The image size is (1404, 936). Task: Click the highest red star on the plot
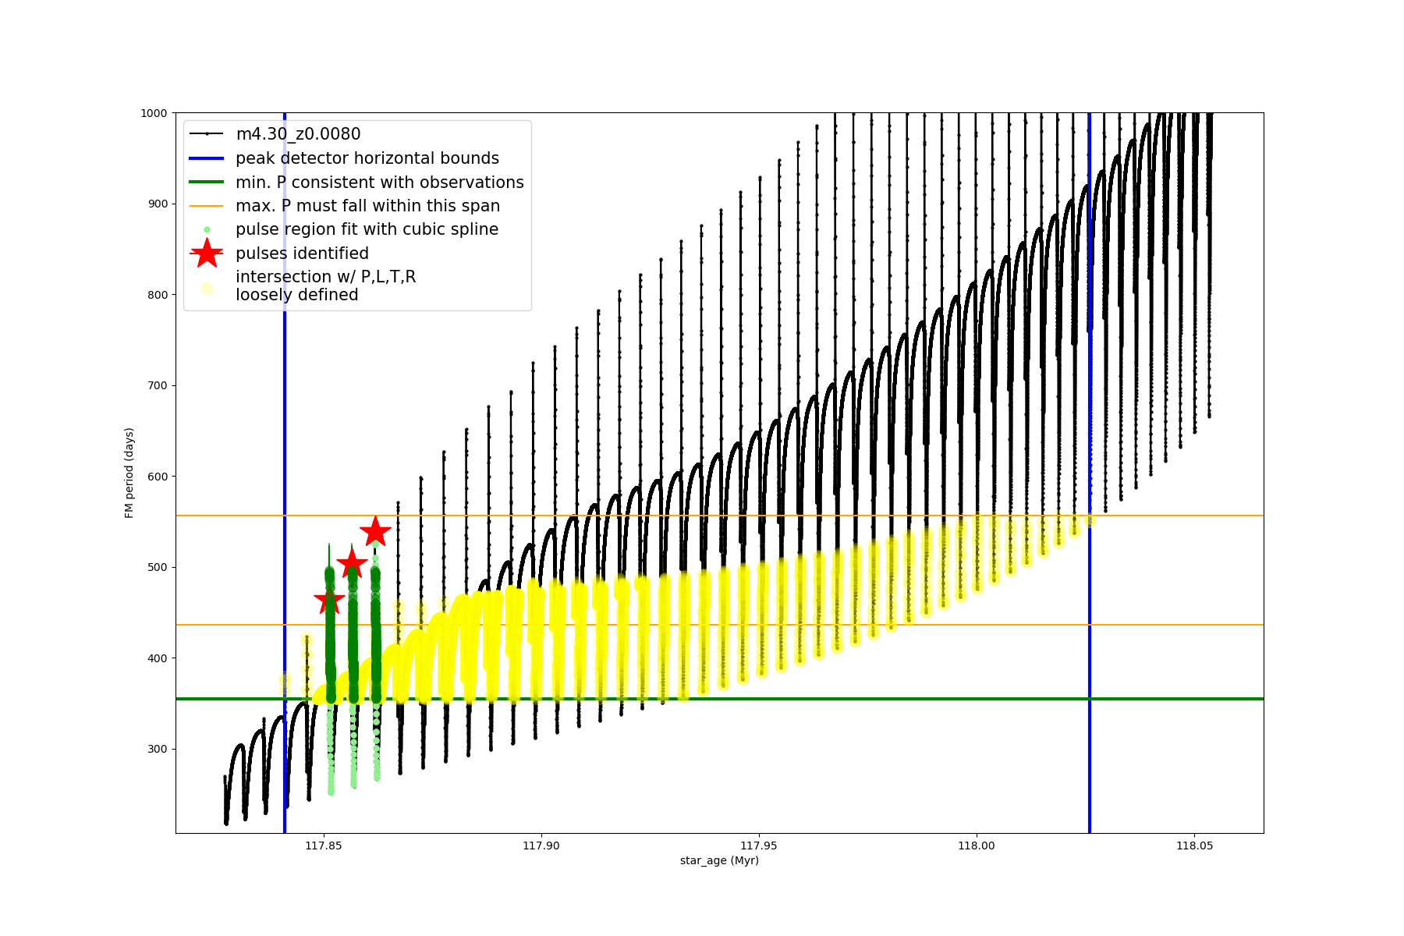(375, 532)
